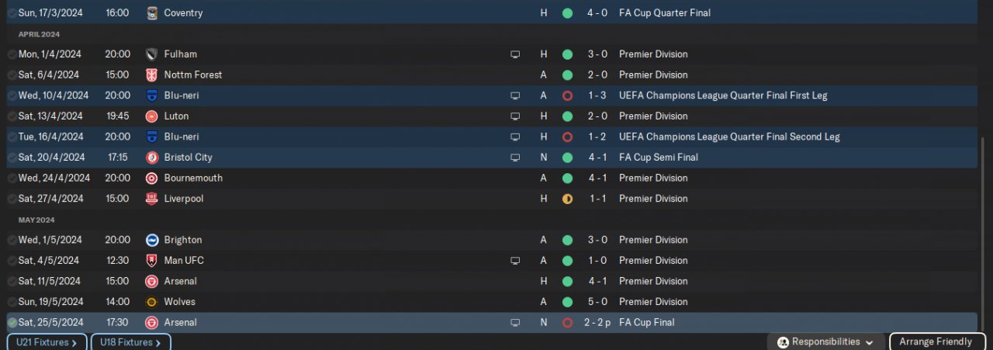Toggle the selection circle for Wed 10/4/2024 fixture
This screenshot has width=993, height=350.
coord(12,95)
